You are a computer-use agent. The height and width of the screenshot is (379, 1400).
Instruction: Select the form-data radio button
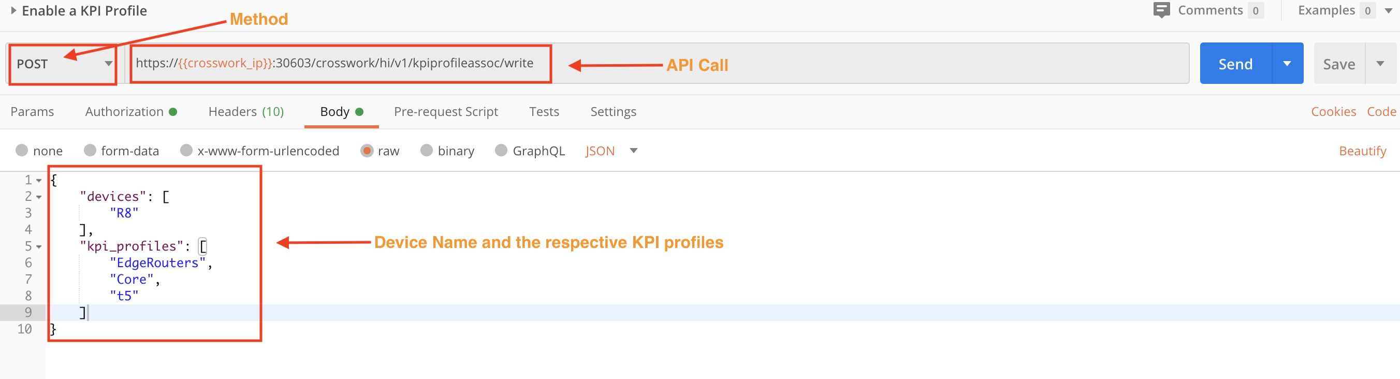(90, 150)
